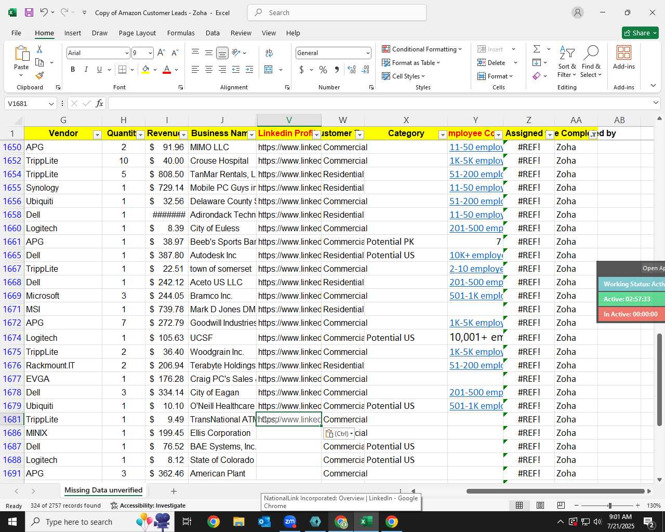Screen dimensions: 665x532
Task: Click the AutoSum sigma icon
Action: click(537, 49)
